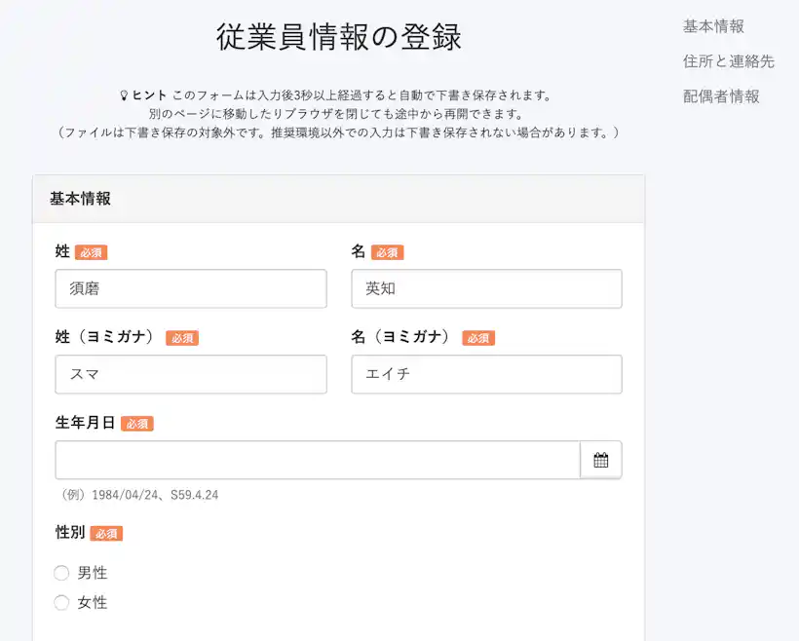This screenshot has height=641, width=799.
Task: Select the 男性 gender radio button
Action: (61, 573)
